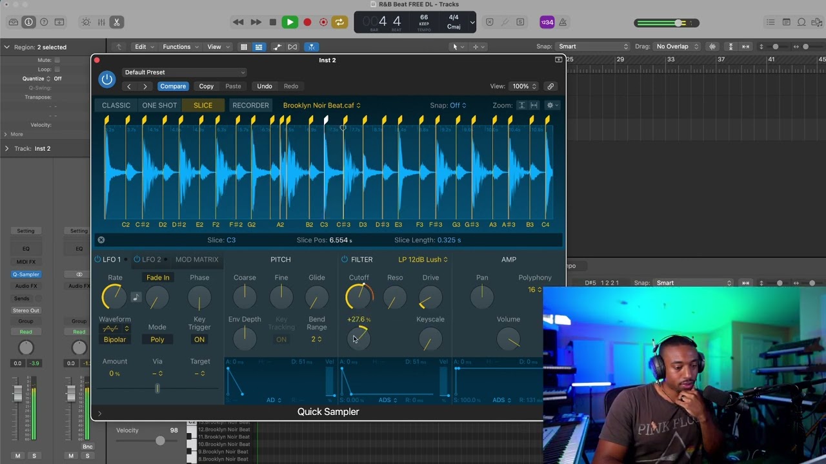Click the Undo button
This screenshot has width=826, height=464.
(265, 86)
